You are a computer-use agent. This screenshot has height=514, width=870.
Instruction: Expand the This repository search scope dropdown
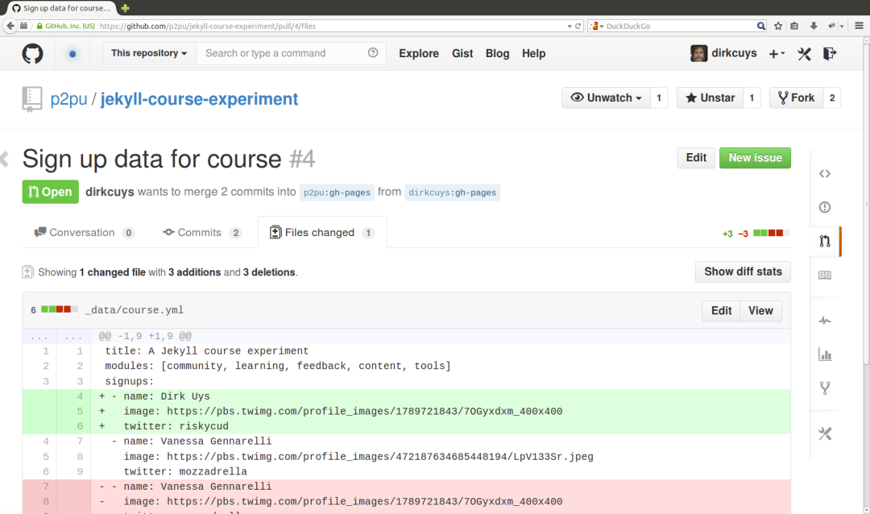(x=149, y=53)
